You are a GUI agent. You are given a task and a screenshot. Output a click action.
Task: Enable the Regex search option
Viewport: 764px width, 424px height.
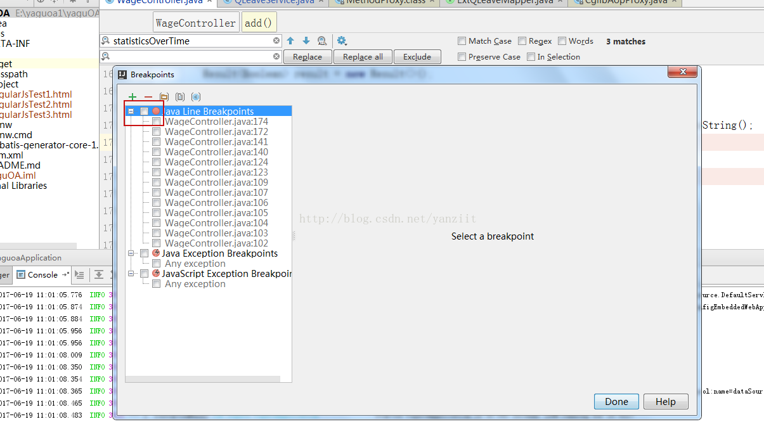click(x=522, y=41)
